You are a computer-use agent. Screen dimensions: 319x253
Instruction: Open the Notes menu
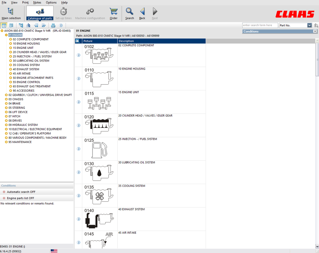click(37, 2)
